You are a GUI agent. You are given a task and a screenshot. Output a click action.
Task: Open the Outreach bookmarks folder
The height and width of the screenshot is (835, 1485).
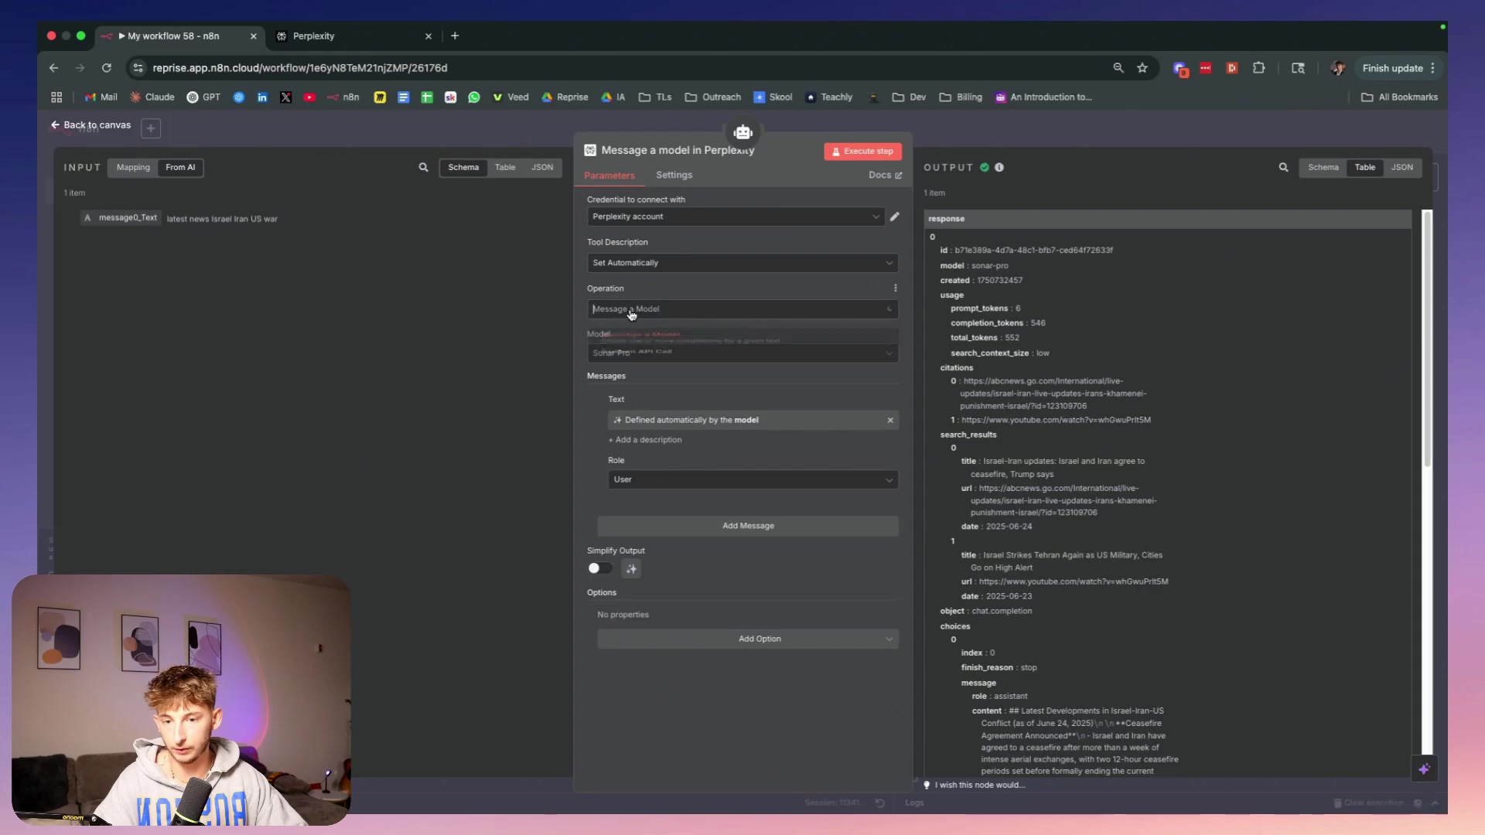tap(713, 97)
